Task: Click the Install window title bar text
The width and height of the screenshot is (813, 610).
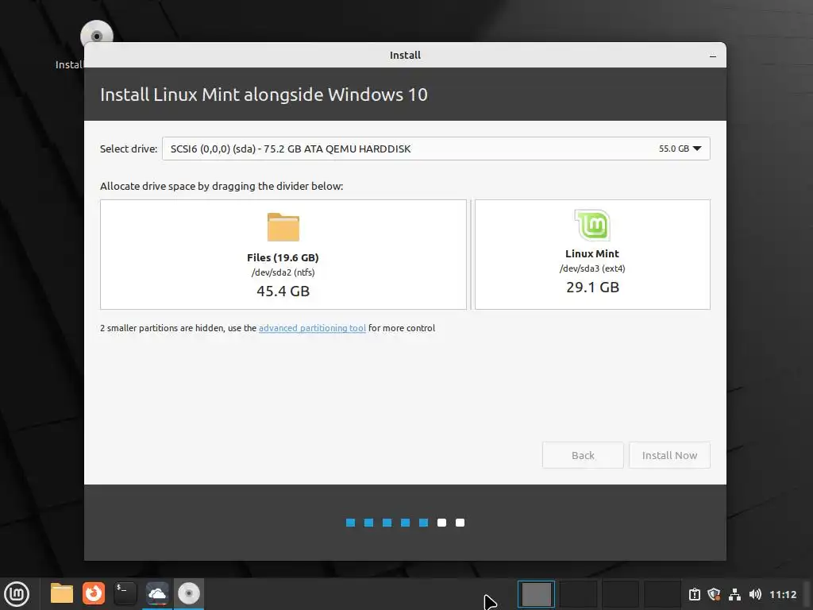Action: (405, 55)
